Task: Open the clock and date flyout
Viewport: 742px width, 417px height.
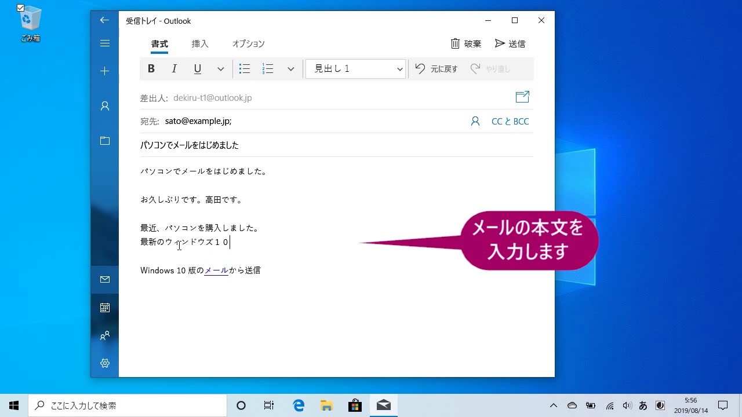Action: point(691,405)
